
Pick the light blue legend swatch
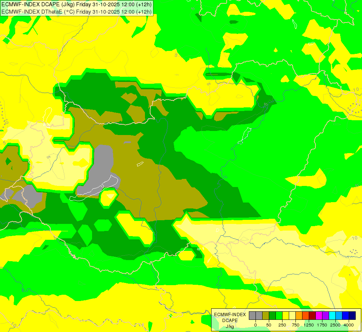coord(339,316)
